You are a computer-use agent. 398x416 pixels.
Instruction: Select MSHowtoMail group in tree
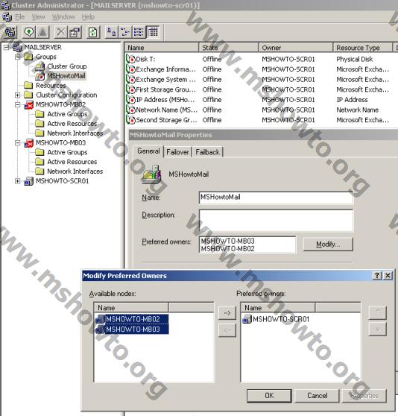pyautogui.click(x=66, y=76)
